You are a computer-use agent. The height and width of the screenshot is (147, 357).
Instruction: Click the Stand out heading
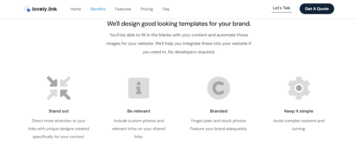59,111
